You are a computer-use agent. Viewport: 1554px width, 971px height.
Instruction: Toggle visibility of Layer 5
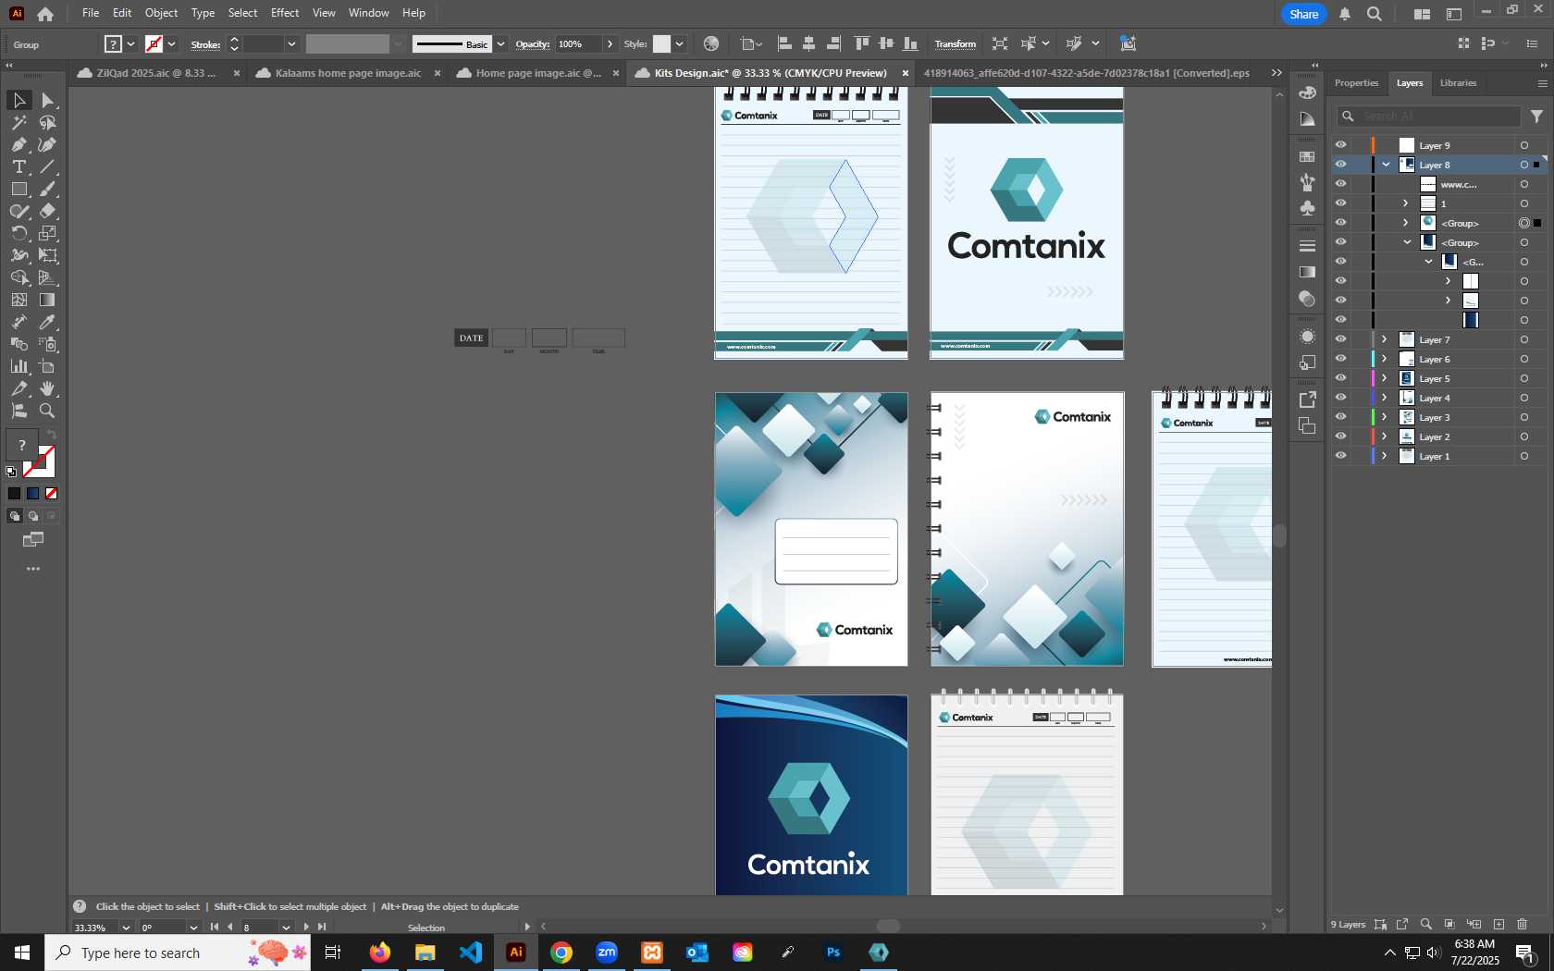(x=1340, y=378)
